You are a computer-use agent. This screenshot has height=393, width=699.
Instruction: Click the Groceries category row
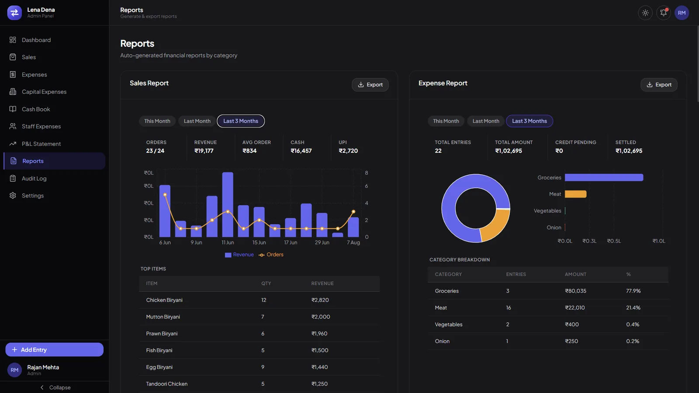tap(548, 291)
